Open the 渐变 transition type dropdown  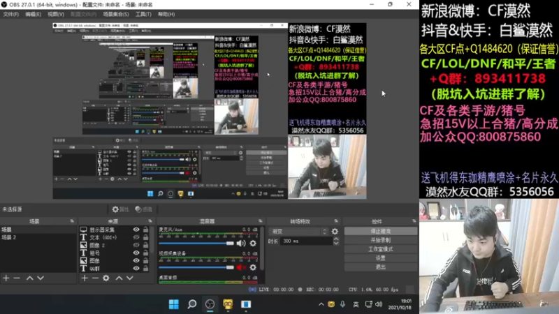298,232
